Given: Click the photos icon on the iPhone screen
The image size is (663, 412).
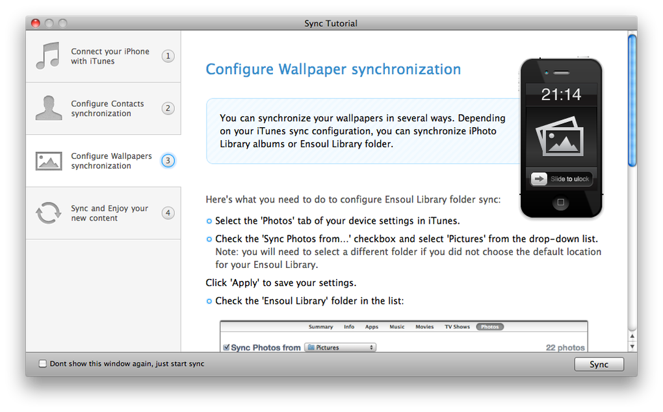Looking at the screenshot, I should coord(560,137).
